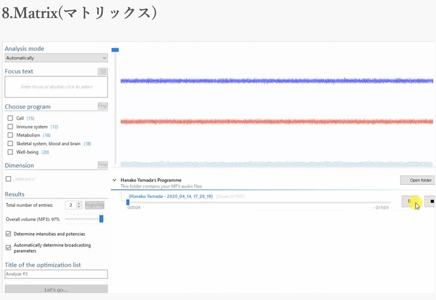Viewport: 436px width, 300px height.
Task: Open the Analysis mode dropdown
Action: click(56, 58)
